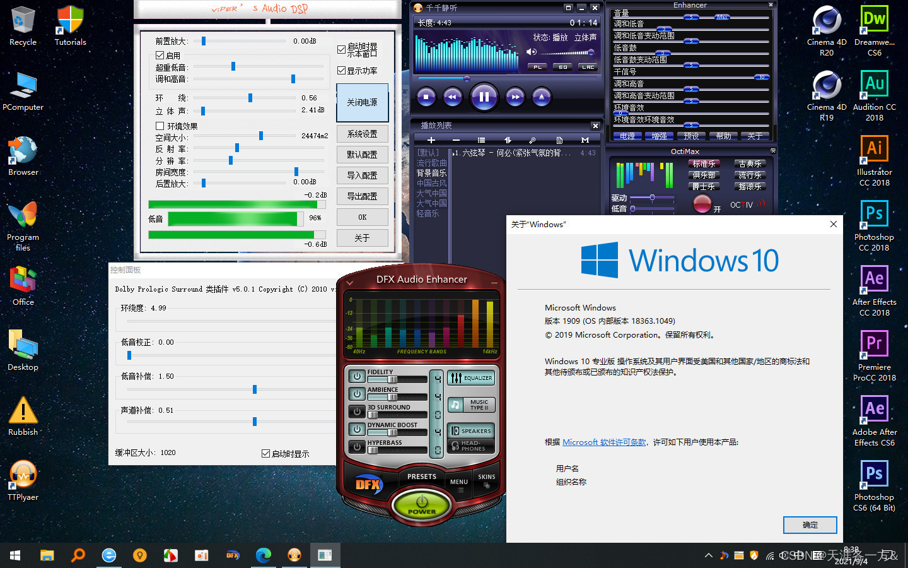Click the 导入配置 button
This screenshot has width=908, height=568.
point(363,175)
